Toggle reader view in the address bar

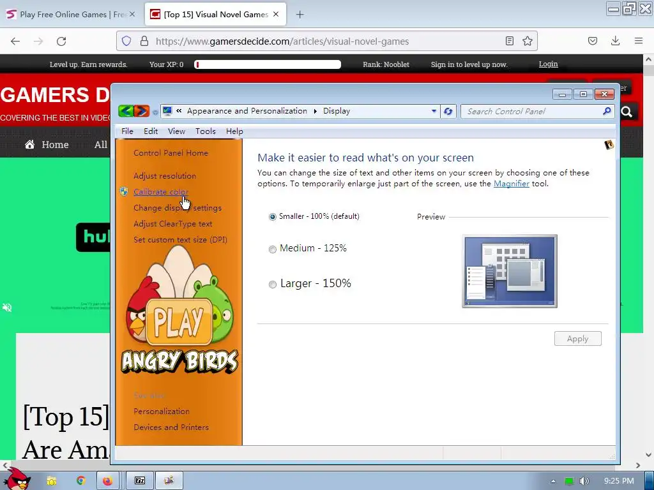tap(509, 41)
